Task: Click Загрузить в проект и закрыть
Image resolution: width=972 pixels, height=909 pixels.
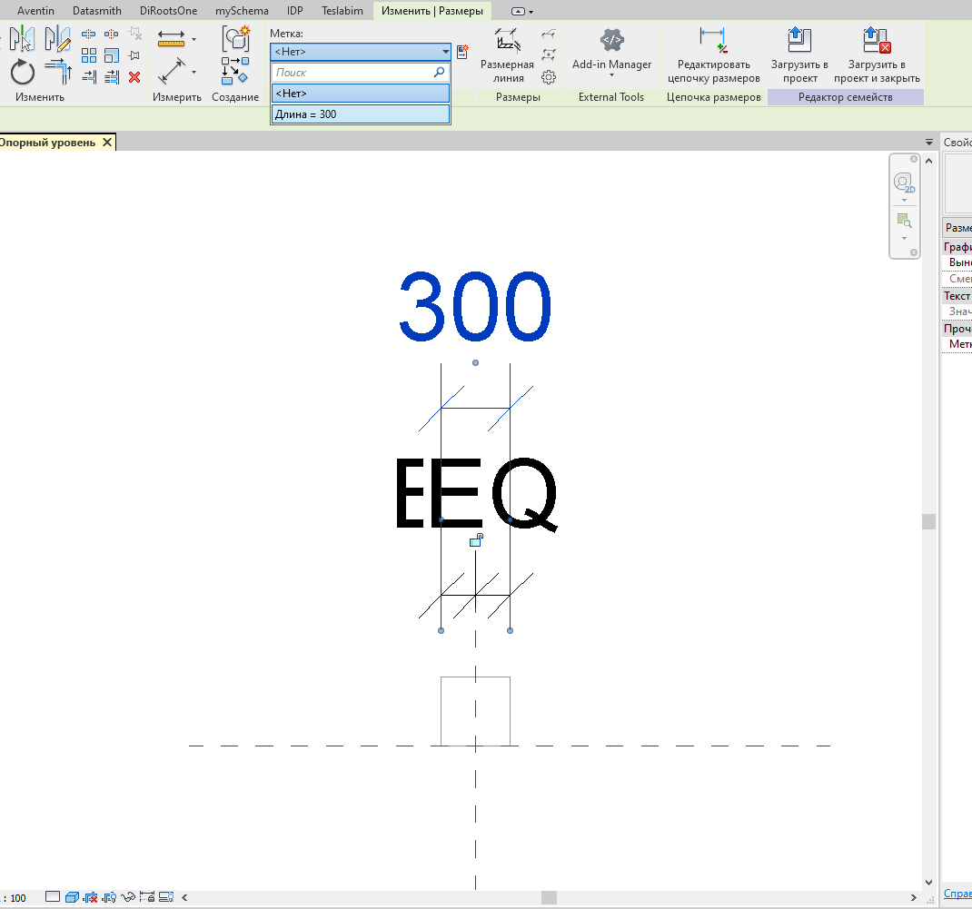Action: (877, 55)
